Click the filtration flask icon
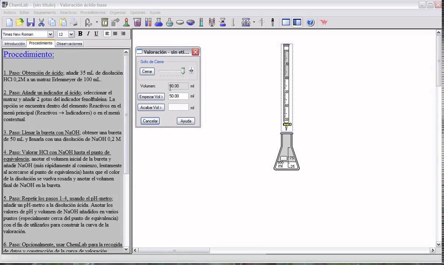The width and height of the screenshot is (444, 265). pos(222,22)
